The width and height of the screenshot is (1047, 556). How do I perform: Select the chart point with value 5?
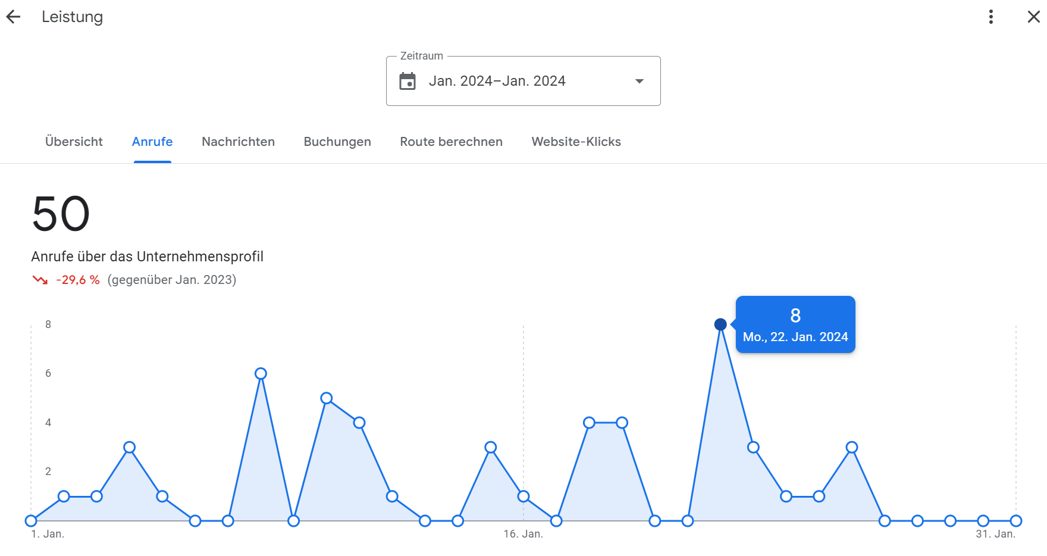pos(327,398)
